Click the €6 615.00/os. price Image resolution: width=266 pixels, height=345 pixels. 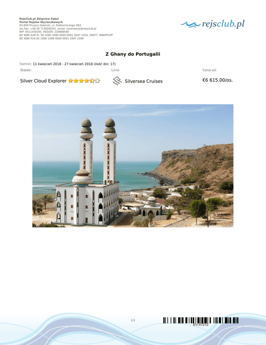click(218, 80)
